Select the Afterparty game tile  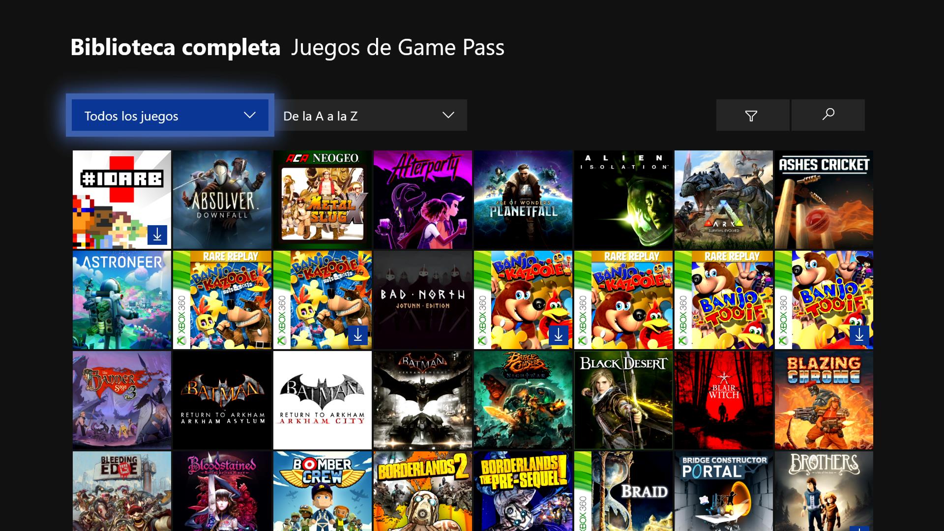click(x=423, y=200)
